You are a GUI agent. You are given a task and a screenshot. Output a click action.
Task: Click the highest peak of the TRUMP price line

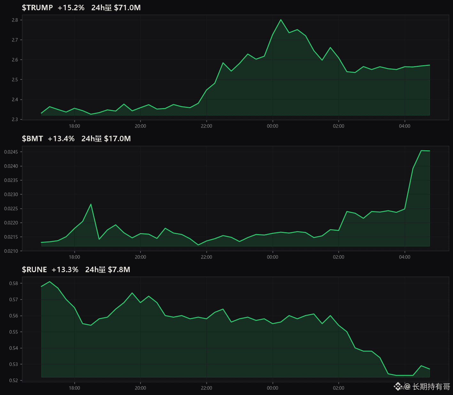281,20
